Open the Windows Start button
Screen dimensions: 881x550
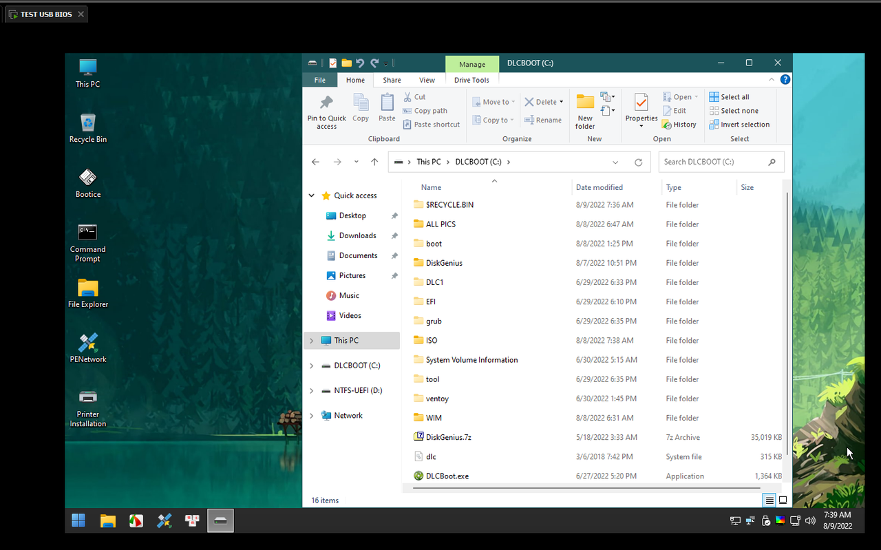click(78, 520)
